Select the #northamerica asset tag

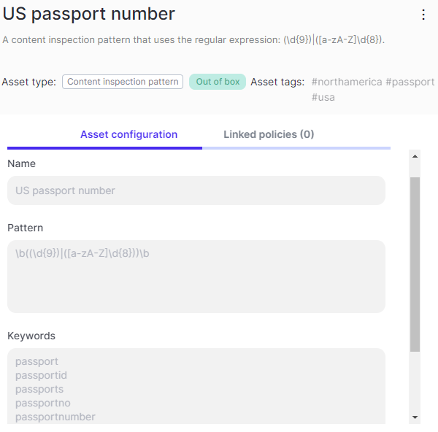coord(347,82)
